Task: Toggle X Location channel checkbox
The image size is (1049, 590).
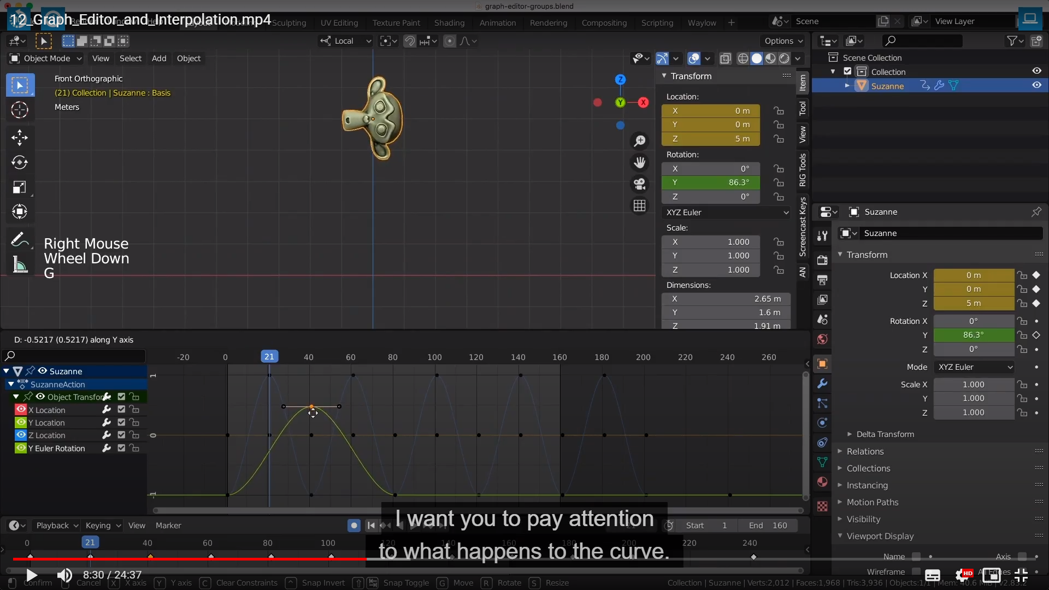Action: click(x=121, y=409)
